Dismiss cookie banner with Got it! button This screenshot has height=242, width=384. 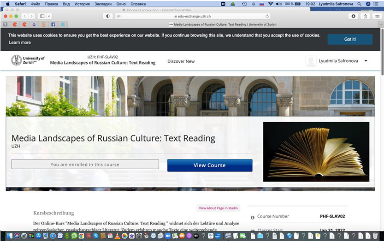click(x=350, y=39)
